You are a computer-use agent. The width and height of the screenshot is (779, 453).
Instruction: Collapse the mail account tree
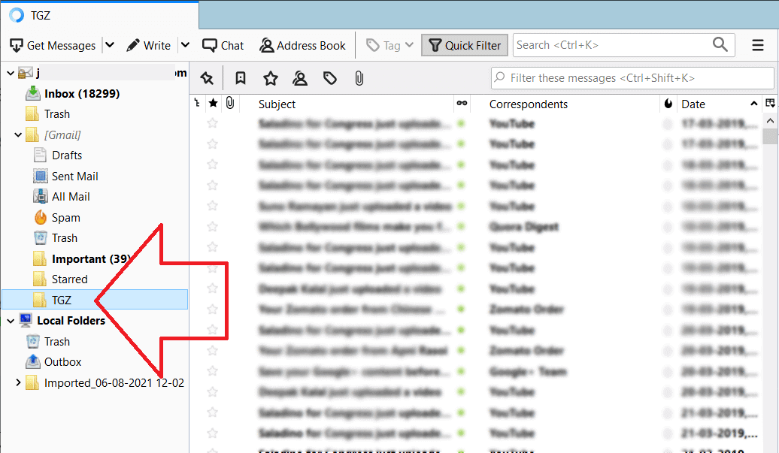click(x=11, y=74)
